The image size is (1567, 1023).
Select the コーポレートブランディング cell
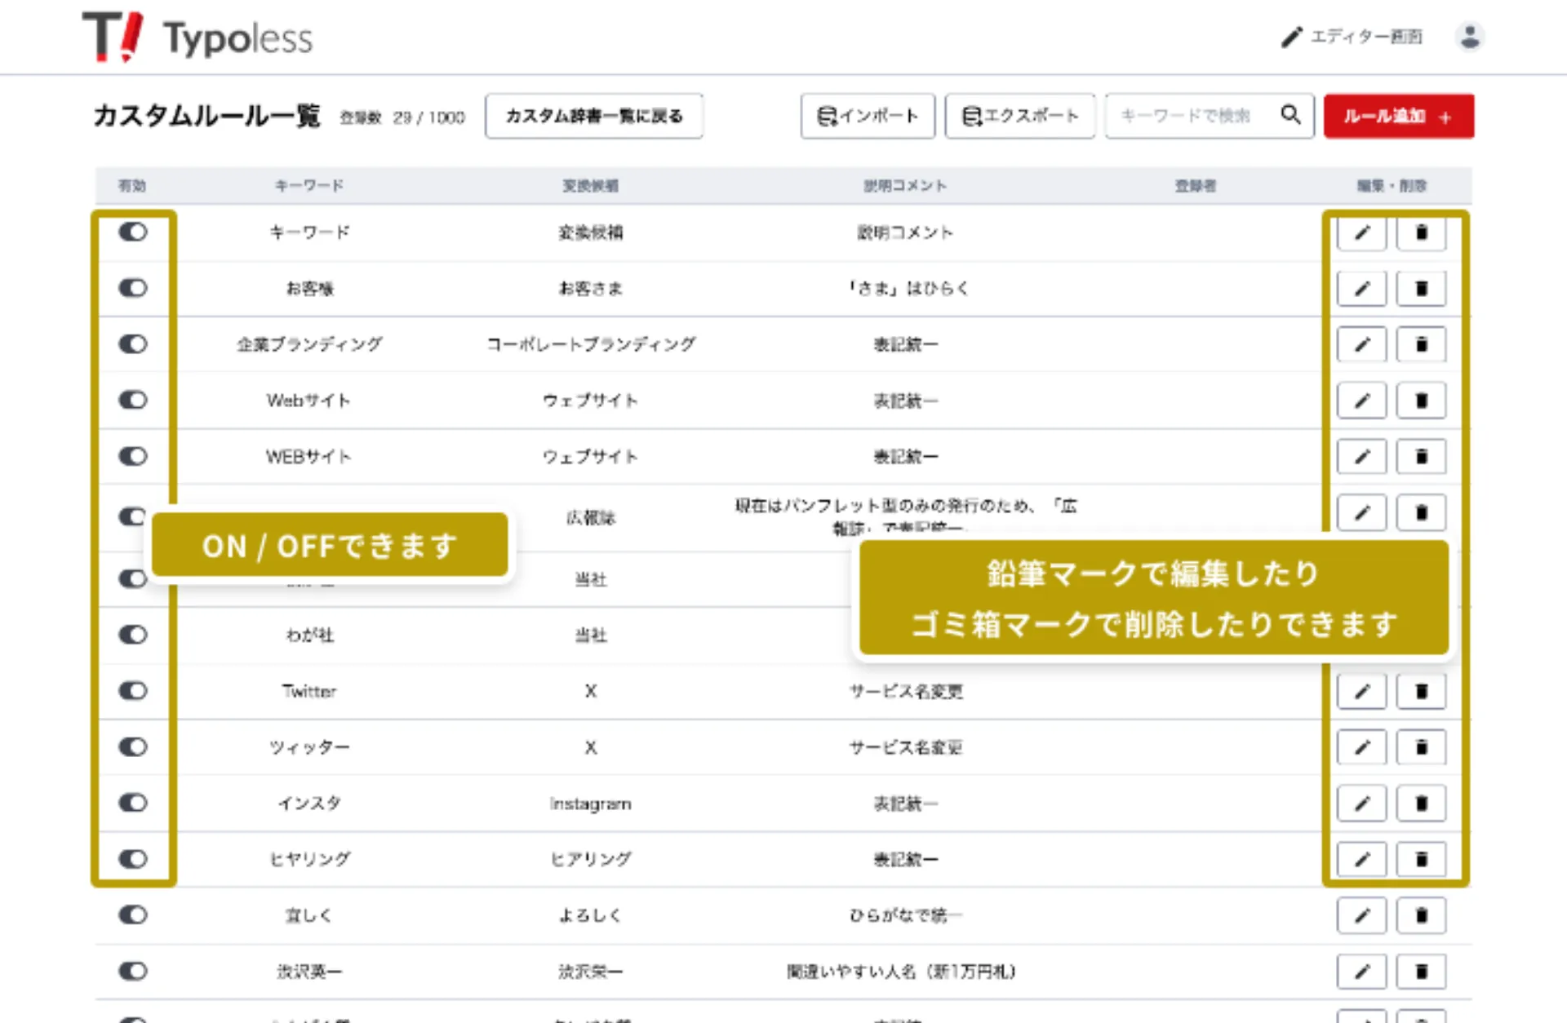591,344
